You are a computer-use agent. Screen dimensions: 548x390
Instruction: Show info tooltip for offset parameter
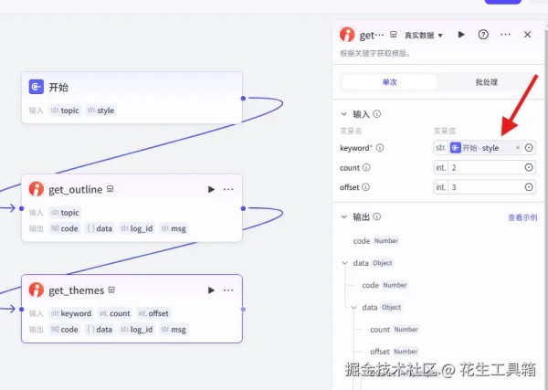click(x=365, y=187)
